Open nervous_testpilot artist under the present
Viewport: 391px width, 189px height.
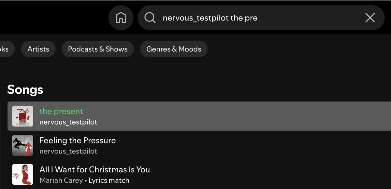click(x=68, y=122)
